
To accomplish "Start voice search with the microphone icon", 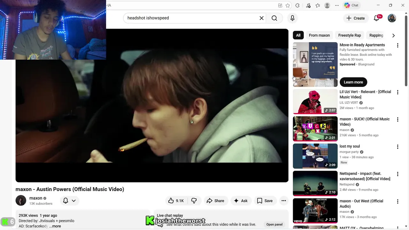I will (292, 18).
